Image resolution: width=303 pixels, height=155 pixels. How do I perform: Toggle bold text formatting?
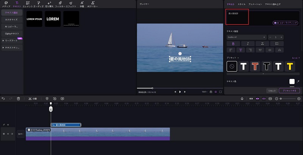[x=233, y=44]
